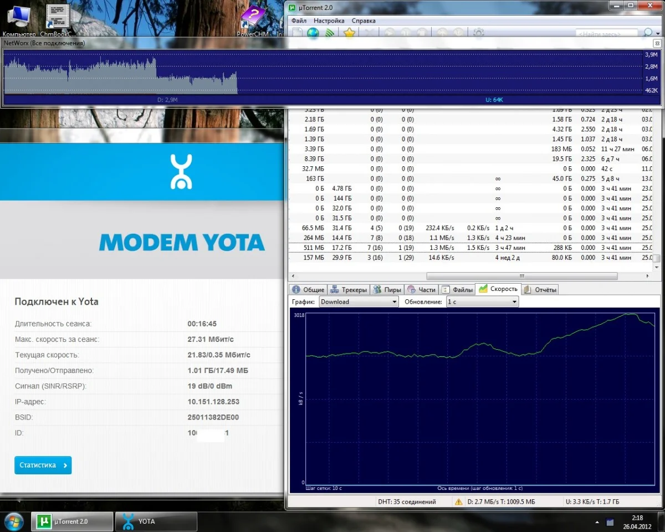The width and height of the screenshot is (665, 532).
Task: Open the Обновление 1 с dropdown
Action: [x=482, y=301]
